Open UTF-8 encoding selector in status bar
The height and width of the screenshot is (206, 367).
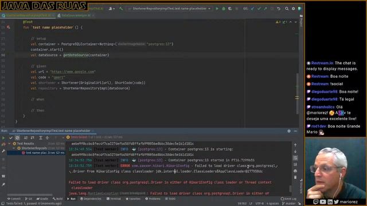click(x=260, y=204)
